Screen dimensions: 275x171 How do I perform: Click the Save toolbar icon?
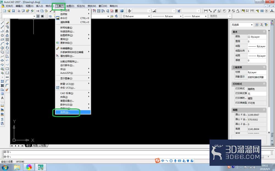pyautogui.click(x=13, y=11)
